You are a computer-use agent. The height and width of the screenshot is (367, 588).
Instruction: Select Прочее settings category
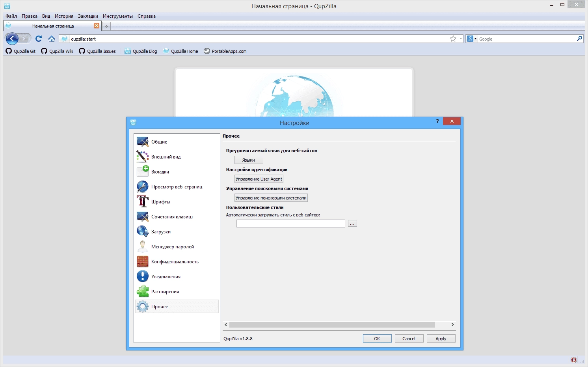click(177, 307)
